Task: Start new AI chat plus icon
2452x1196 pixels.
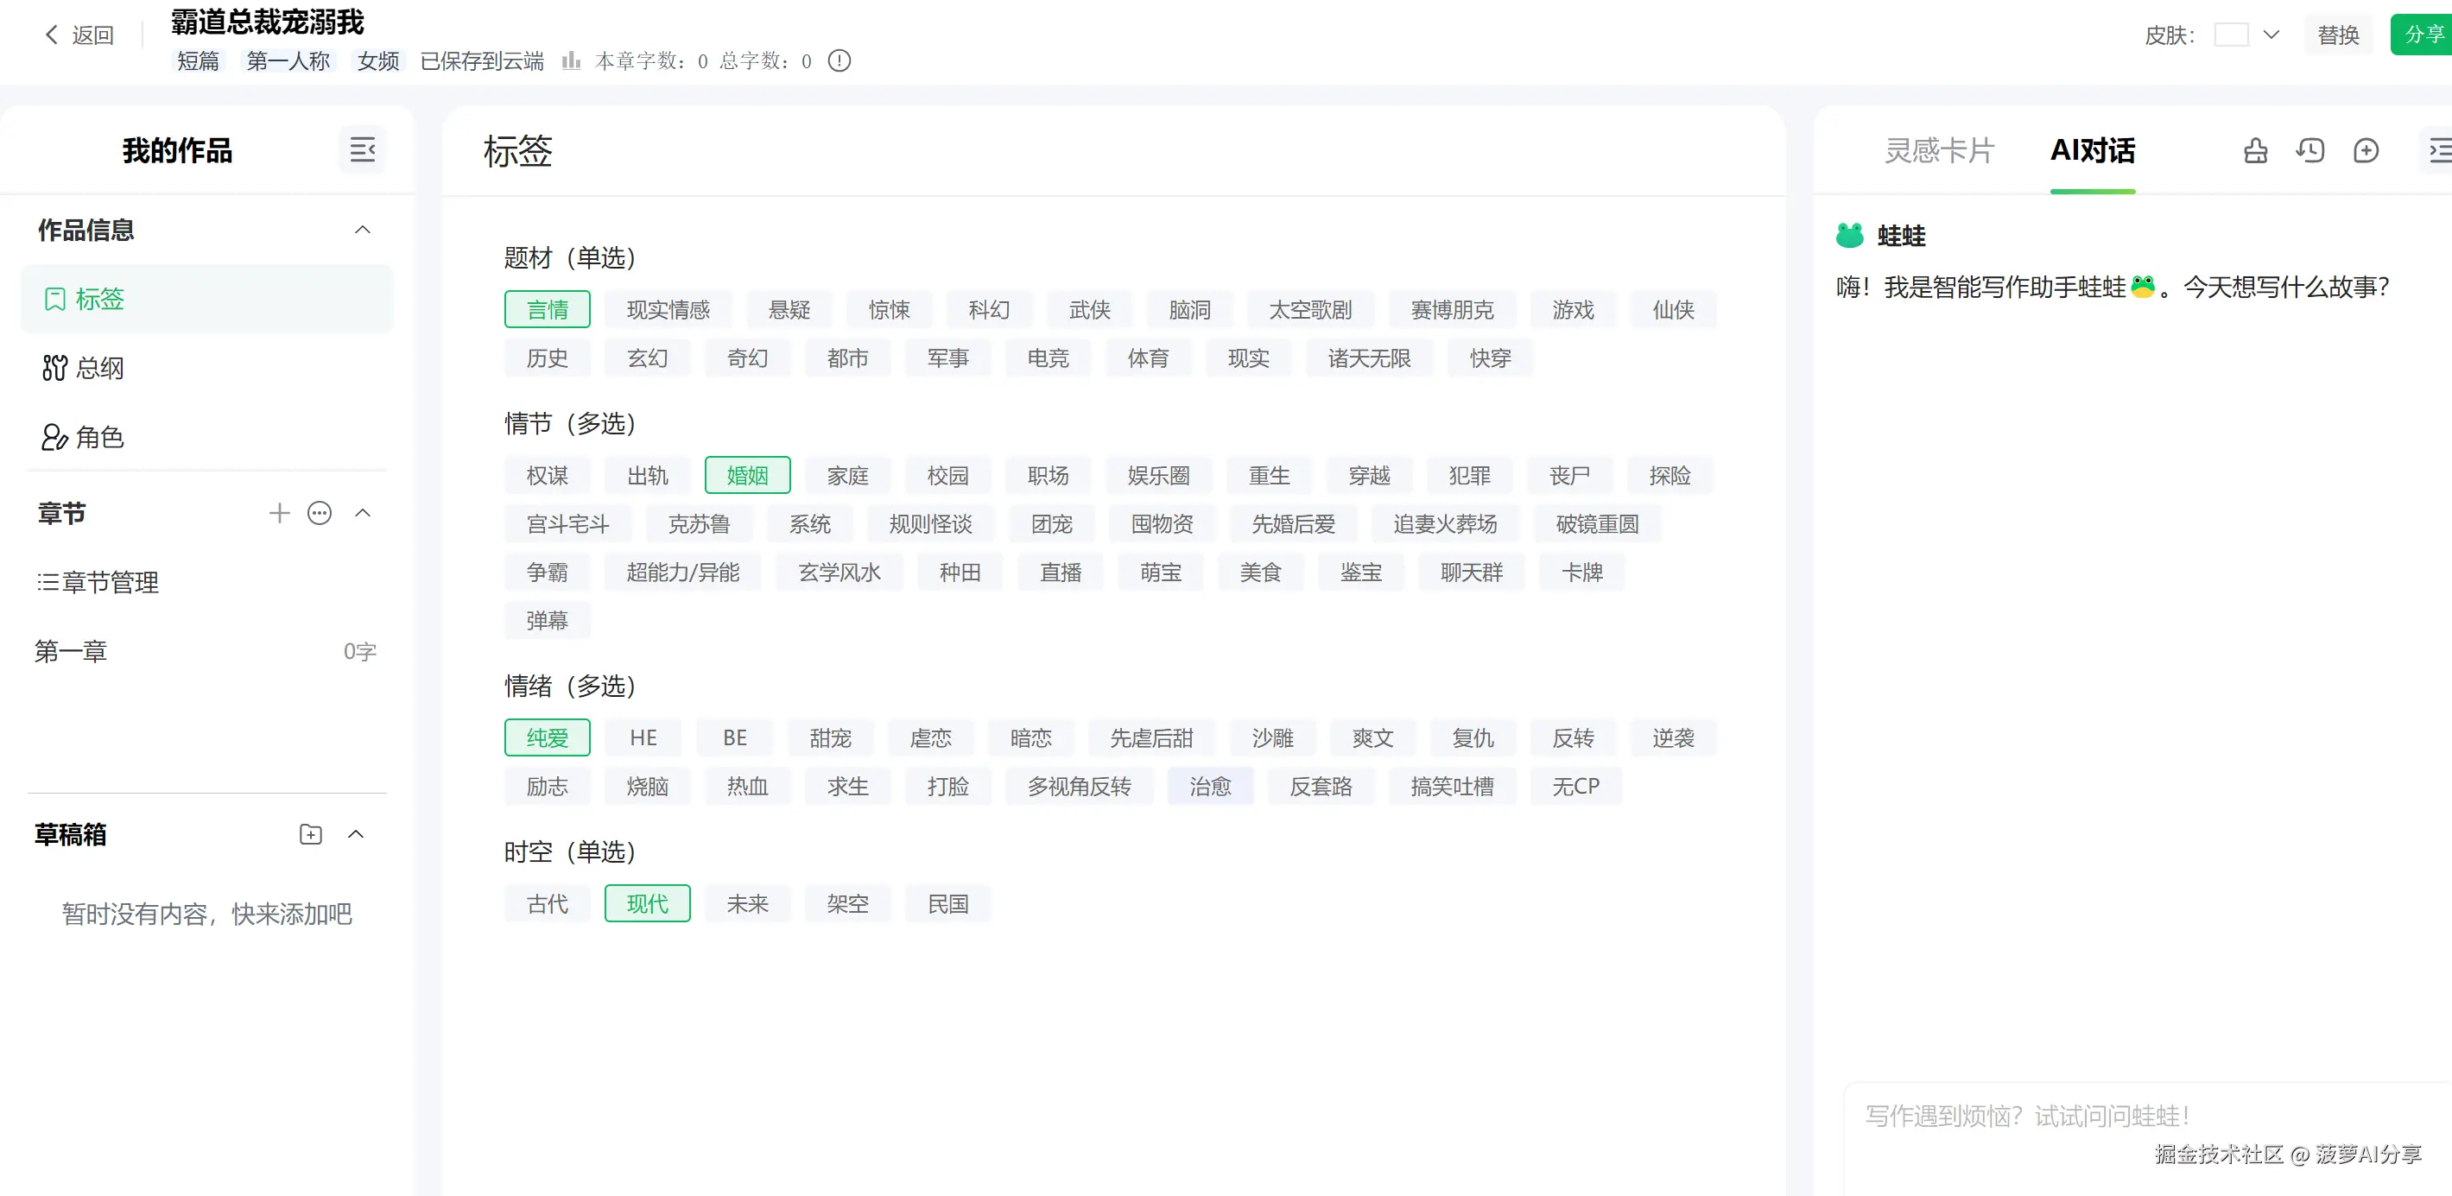Action: point(2366,150)
